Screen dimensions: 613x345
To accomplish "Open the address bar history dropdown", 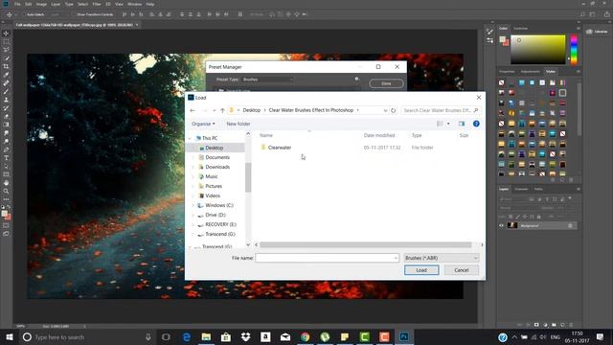I will 385,110.
